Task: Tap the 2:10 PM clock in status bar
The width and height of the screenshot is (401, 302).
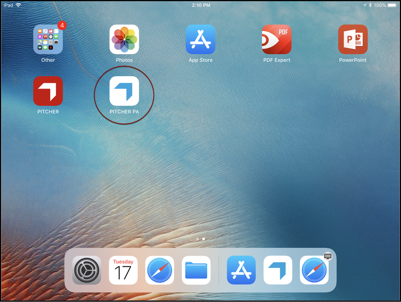Action: click(x=200, y=5)
